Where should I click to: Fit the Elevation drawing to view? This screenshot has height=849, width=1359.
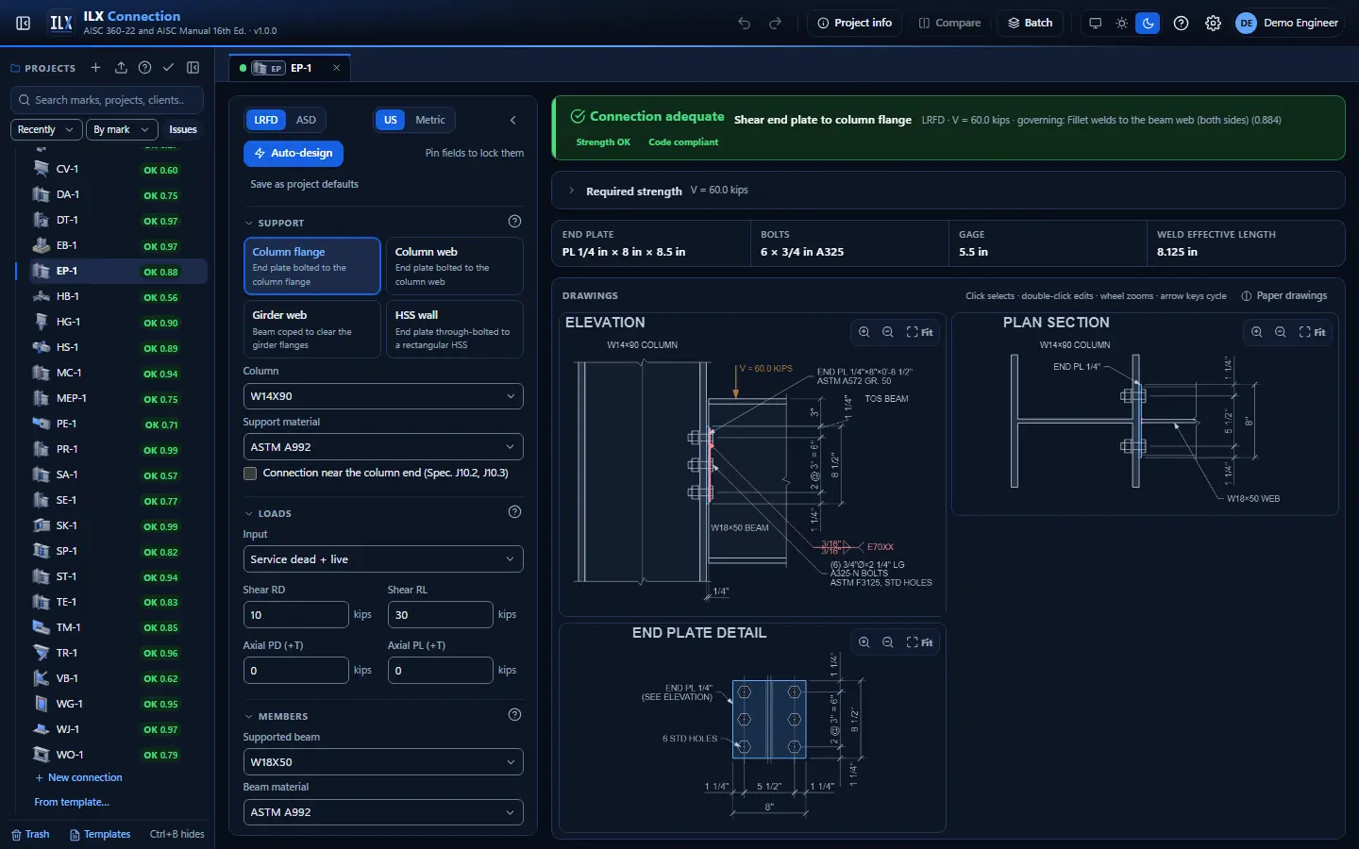(x=919, y=332)
